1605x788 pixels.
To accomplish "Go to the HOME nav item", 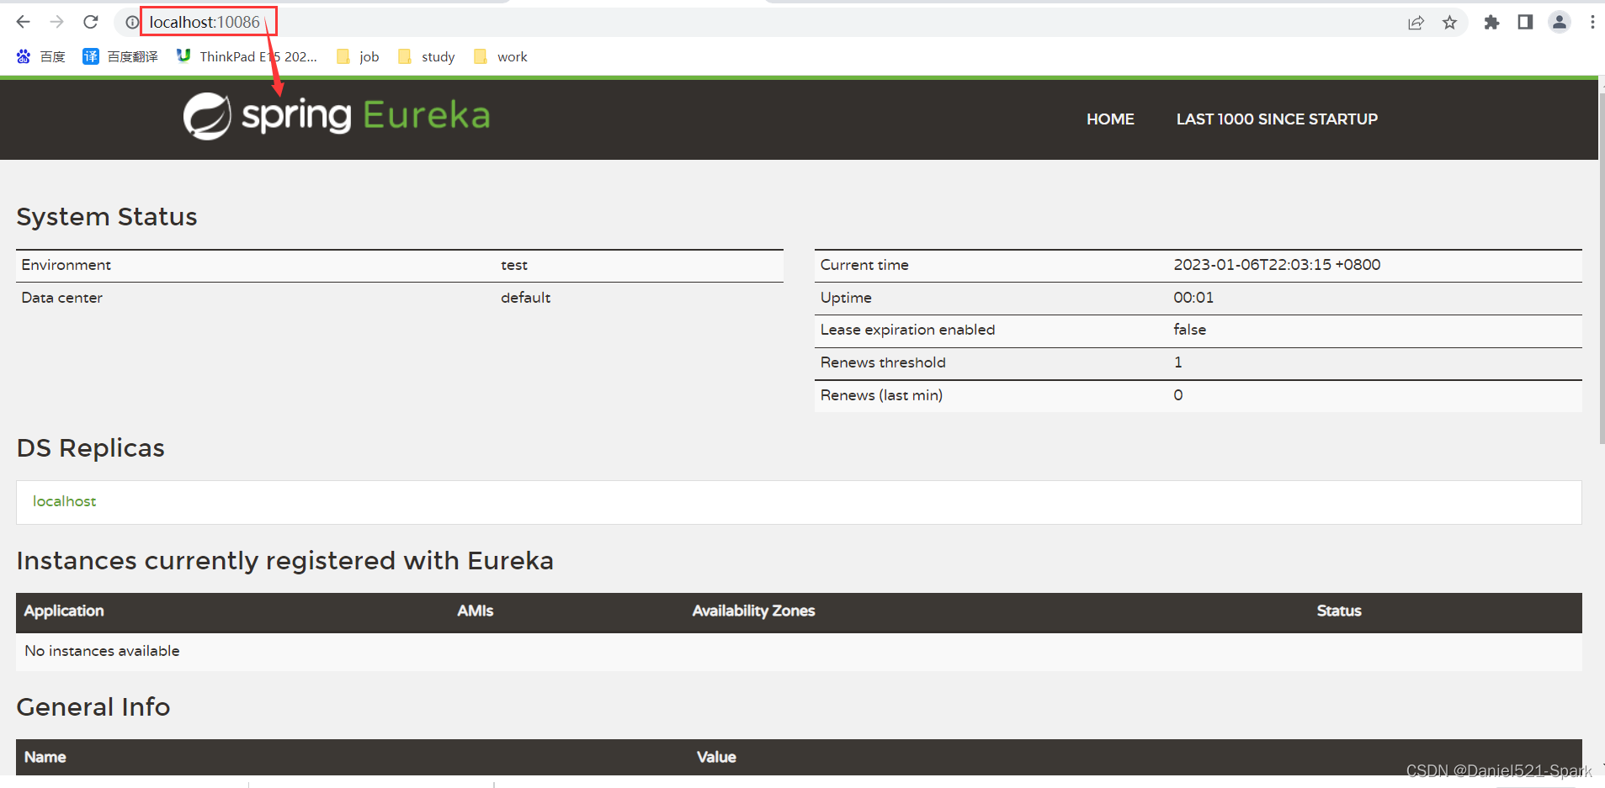I will (1110, 119).
